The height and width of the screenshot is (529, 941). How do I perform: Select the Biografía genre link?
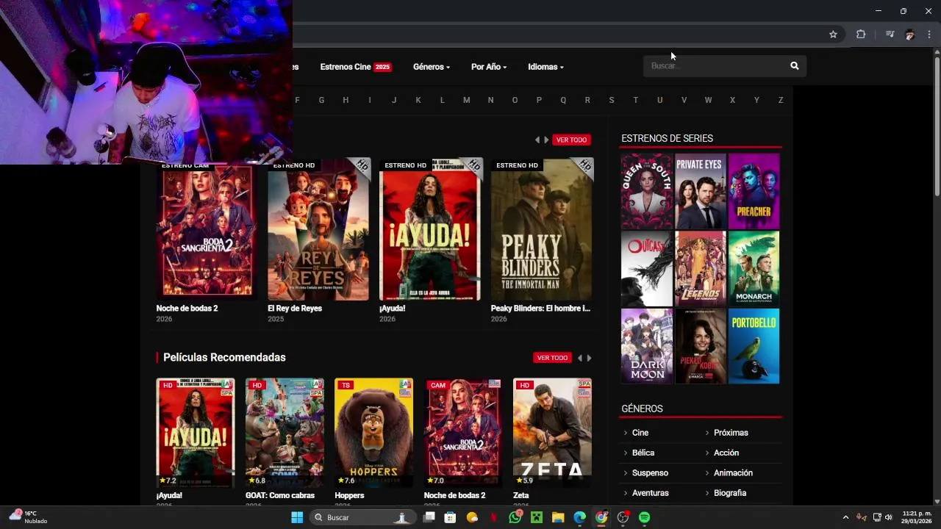pos(730,493)
